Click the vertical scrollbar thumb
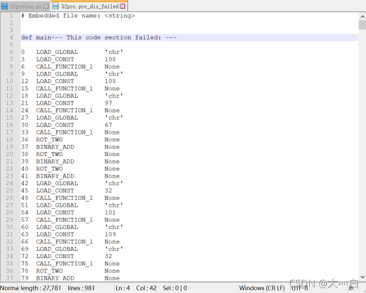Viewport: 366px width, 293px height. pyautogui.click(x=362, y=25)
